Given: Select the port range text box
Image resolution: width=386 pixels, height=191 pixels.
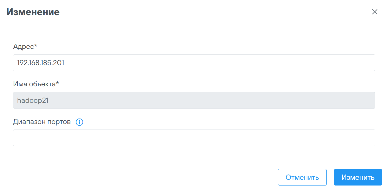Looking at the screenshot, I should click(194, 138).
